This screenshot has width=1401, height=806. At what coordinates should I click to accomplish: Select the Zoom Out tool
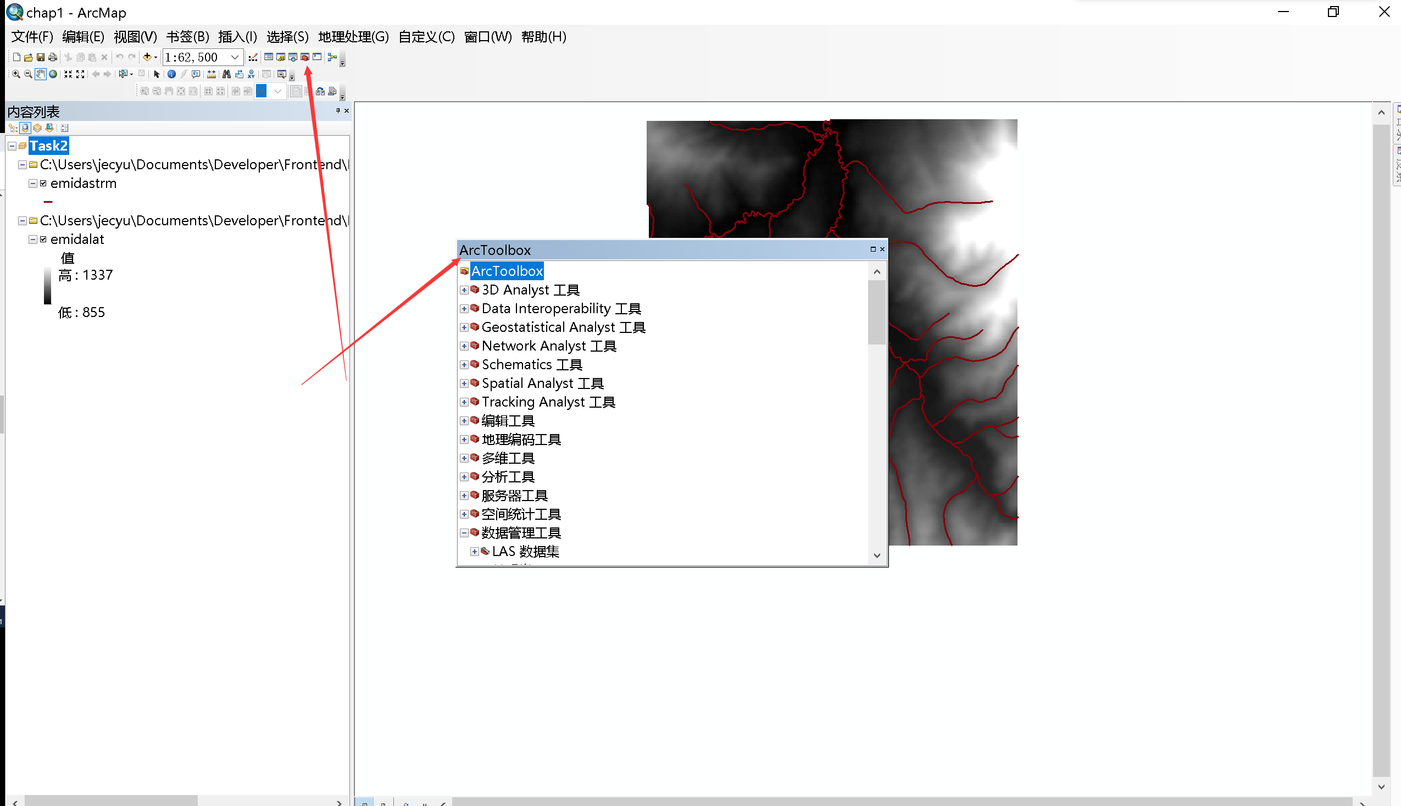pyautogui.click(x=28, y=74)
